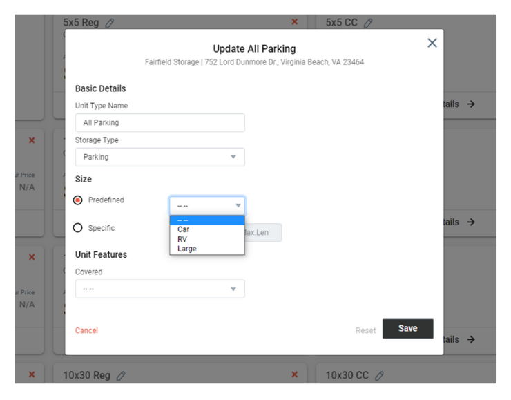The width and height of the screenshot is (511, 400).
Task: Click the edit pencil beside 5x5 Reg
Action: (110, 23)
